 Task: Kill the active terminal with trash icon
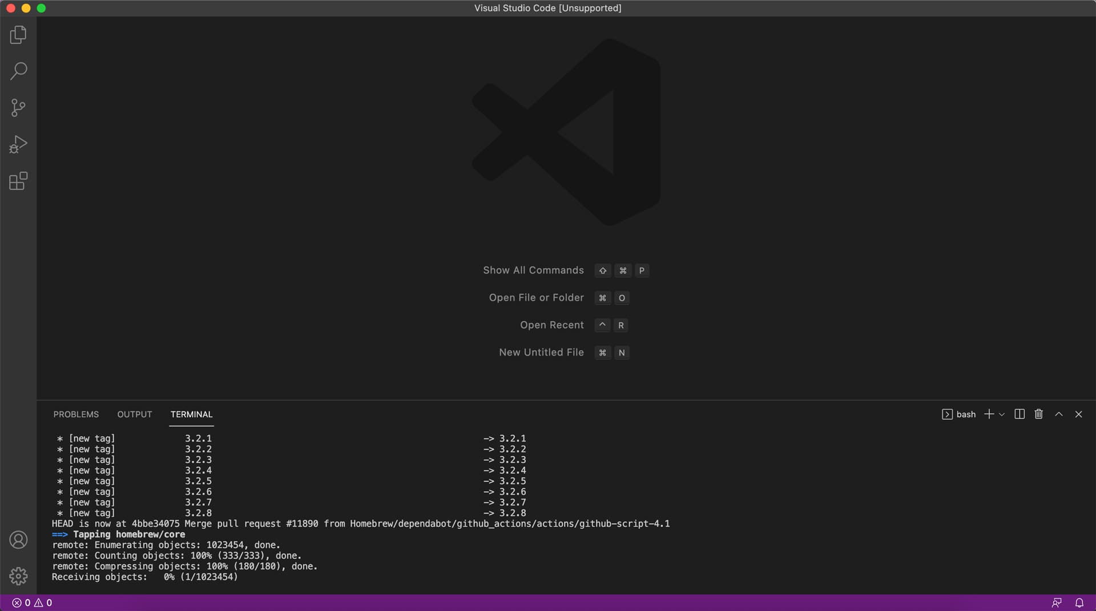pyautogui.click(x=1038, y=414)
